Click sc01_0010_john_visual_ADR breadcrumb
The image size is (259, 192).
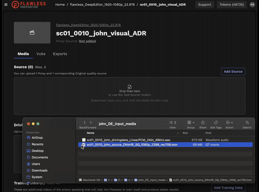[x=163, y=5]
